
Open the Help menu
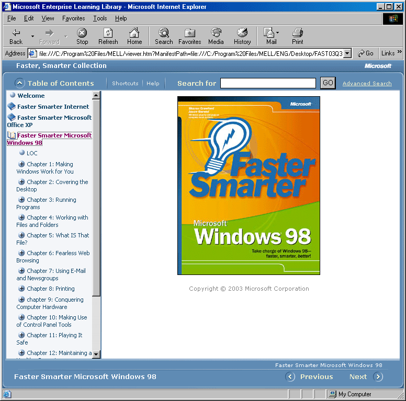point(121,18)
